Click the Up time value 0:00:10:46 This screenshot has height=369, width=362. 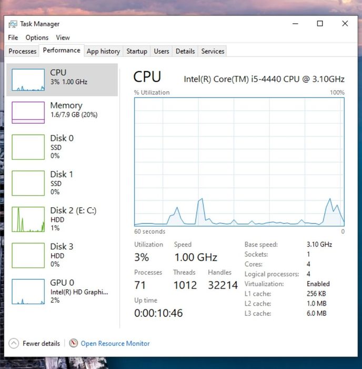[158, 313]
